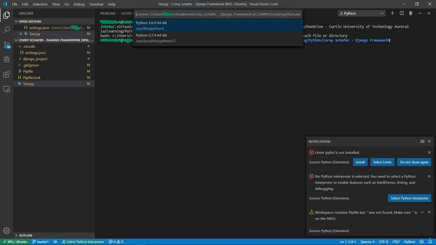The width and height of the screenshot is (436, 245).
Task: Dismiss the no interpreter selected notification
Action: [429, 176]
